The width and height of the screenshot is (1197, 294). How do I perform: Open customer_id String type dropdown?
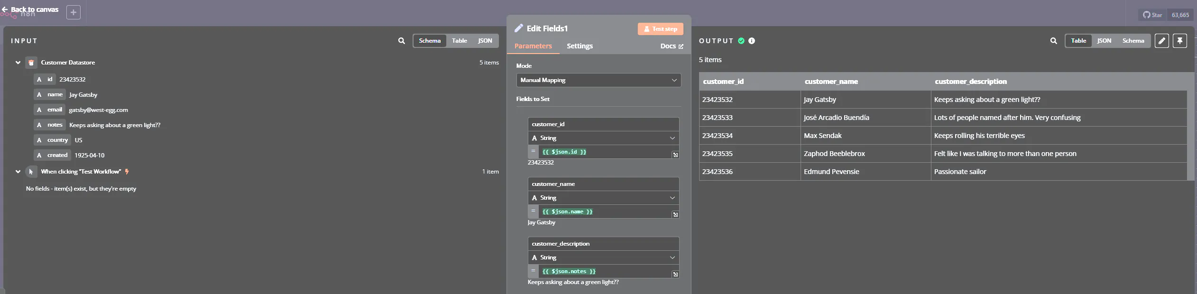point(603,138)
